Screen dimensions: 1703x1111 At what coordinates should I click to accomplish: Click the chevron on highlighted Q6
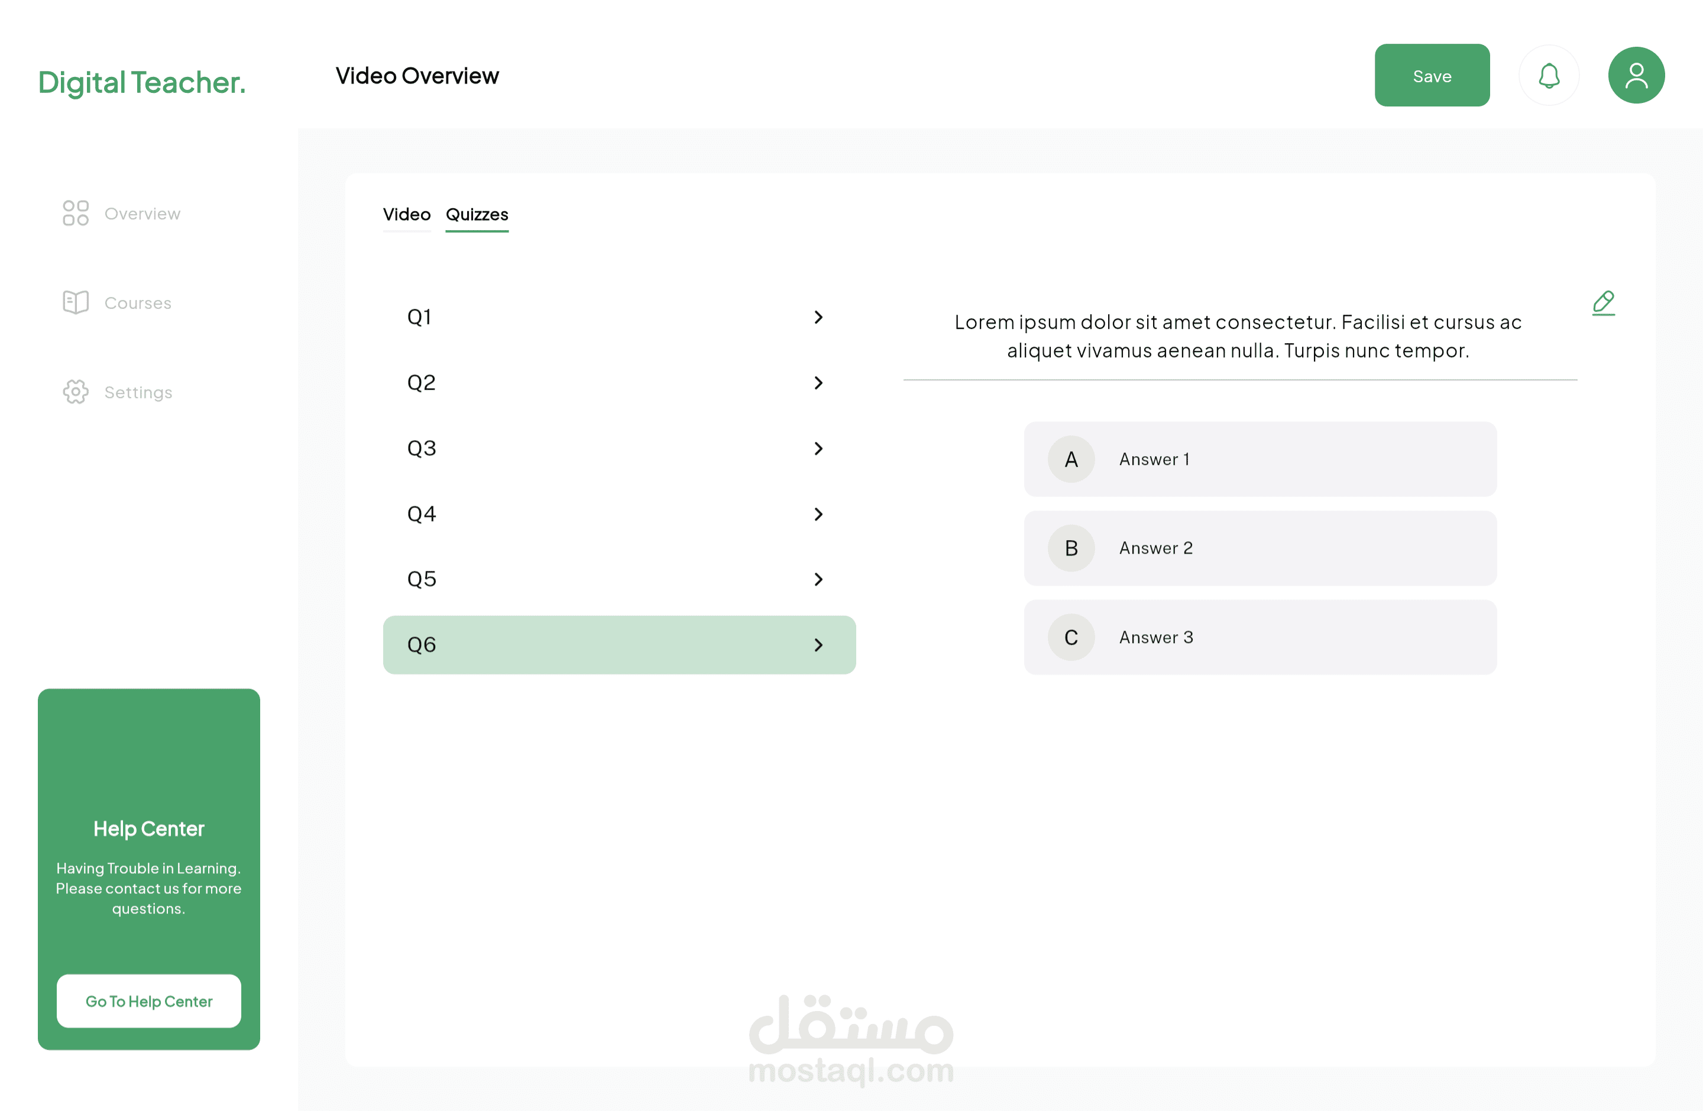tap(818, 645)
